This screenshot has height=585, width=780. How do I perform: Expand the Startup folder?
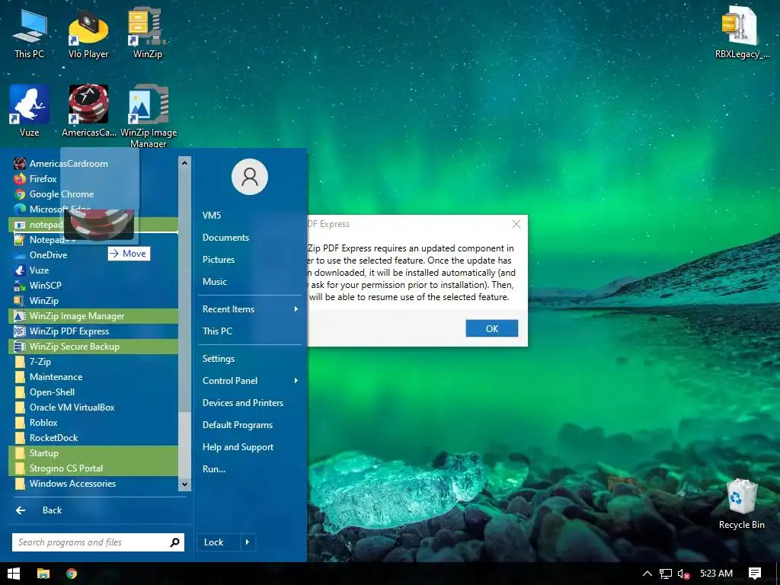(93, 453)
